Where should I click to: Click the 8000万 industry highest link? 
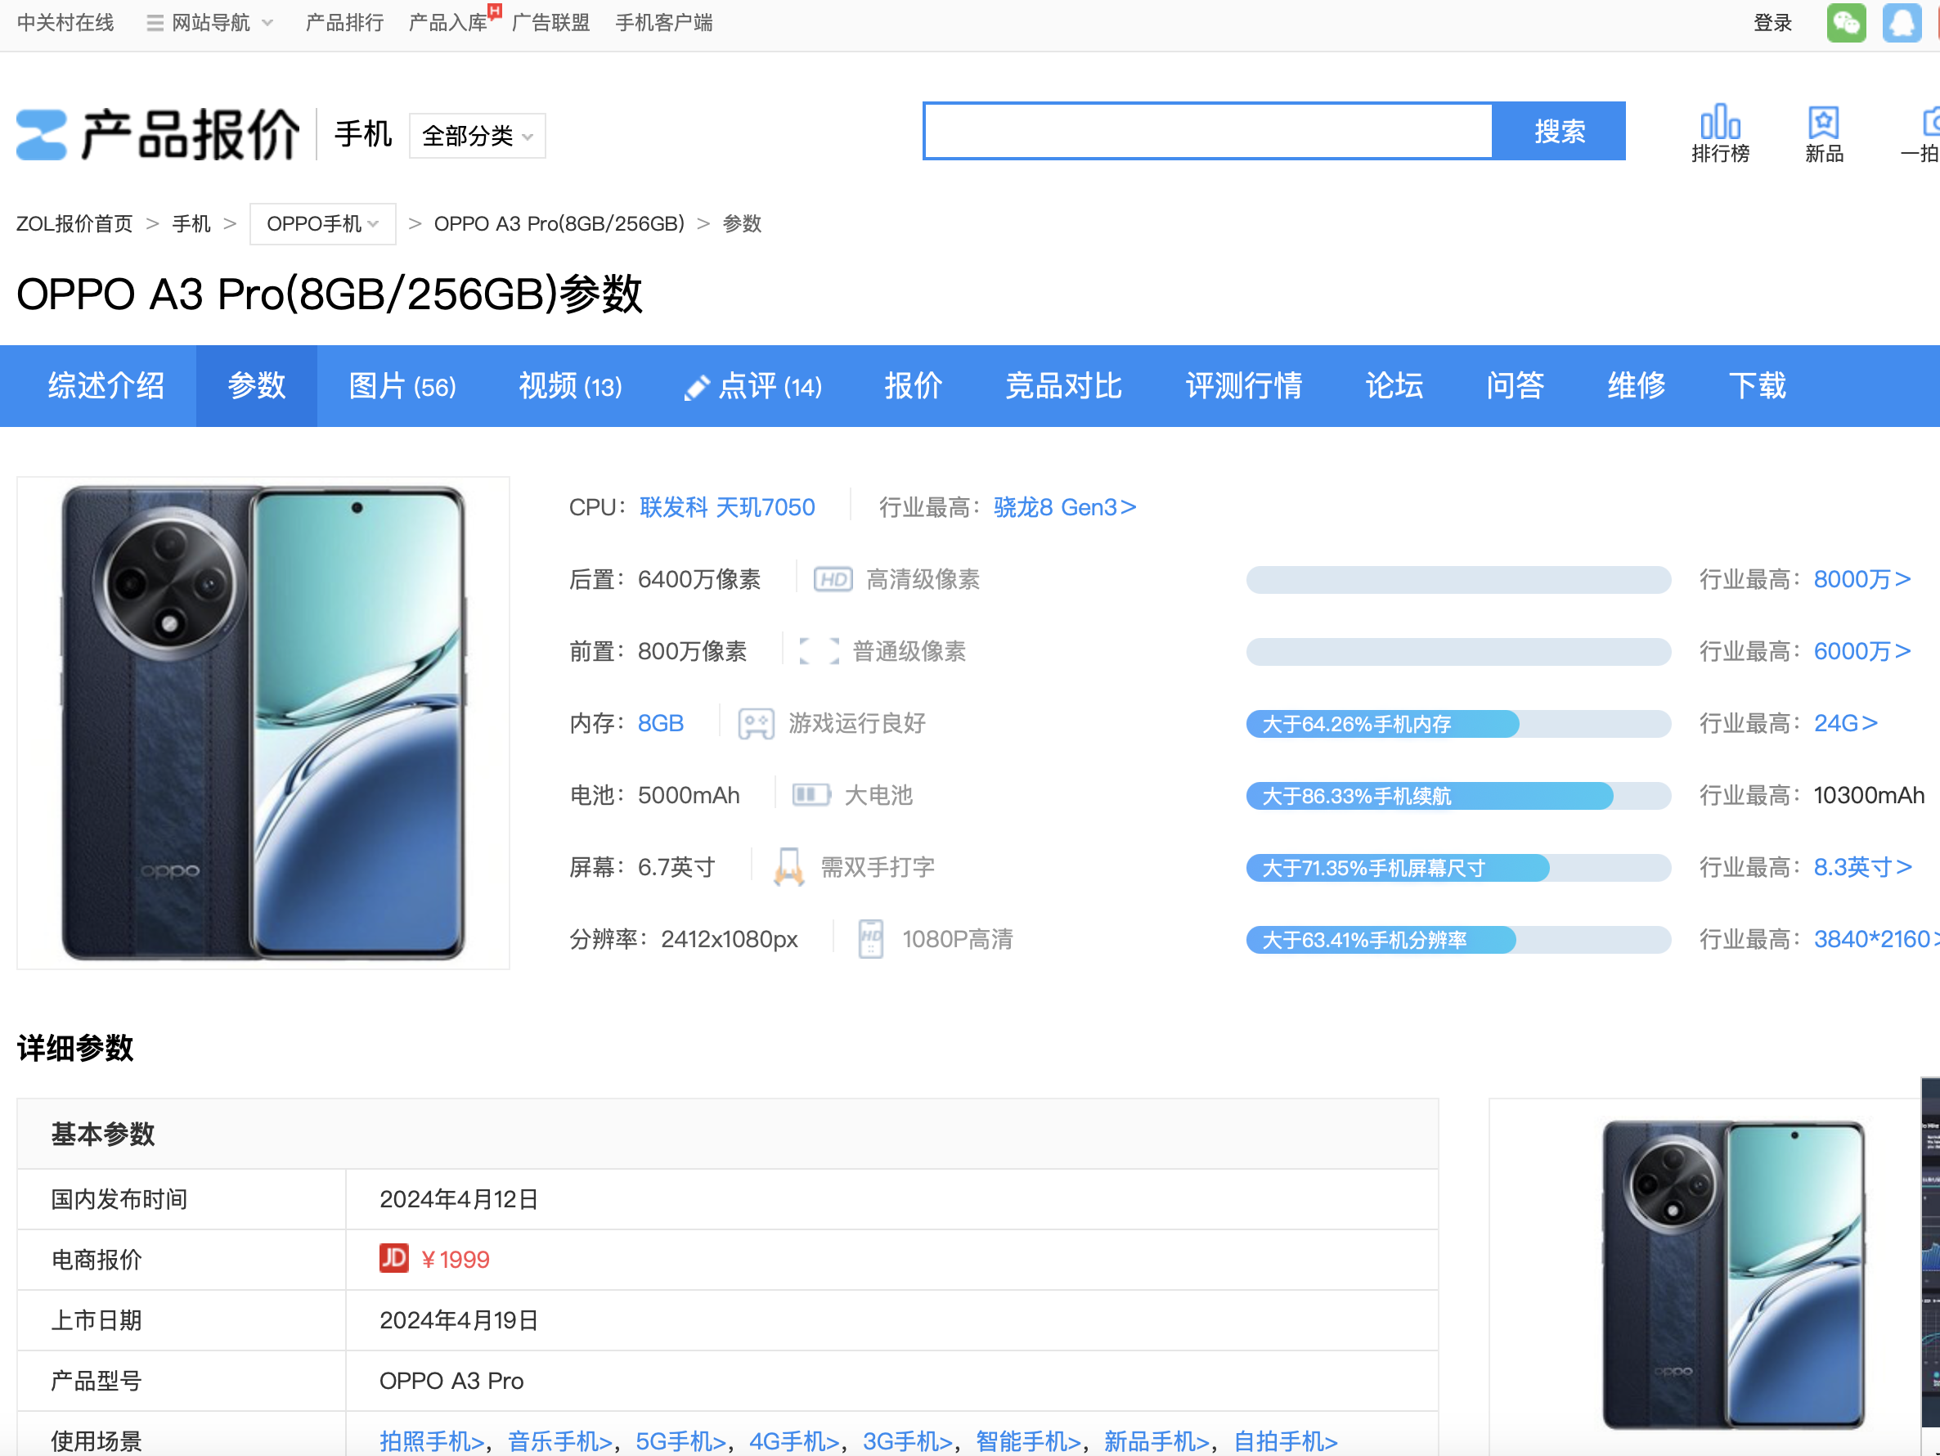coord(1862,580)
